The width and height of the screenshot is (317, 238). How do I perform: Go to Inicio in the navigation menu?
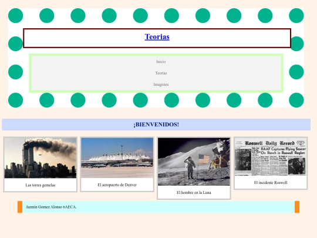(x=161, y=62)
